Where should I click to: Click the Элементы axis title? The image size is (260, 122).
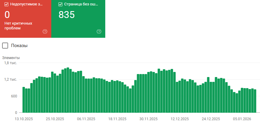point(11,58)
